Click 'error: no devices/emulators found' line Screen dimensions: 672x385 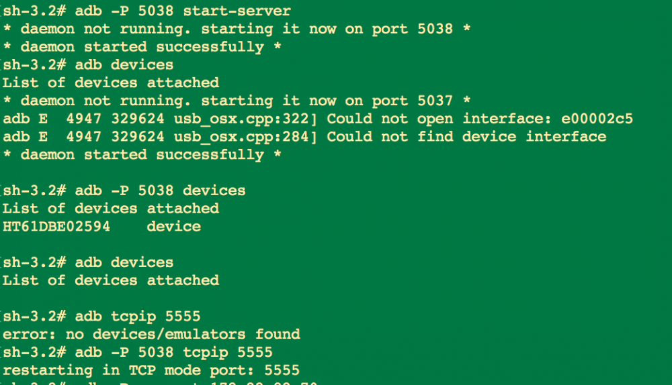coord(151,334)
